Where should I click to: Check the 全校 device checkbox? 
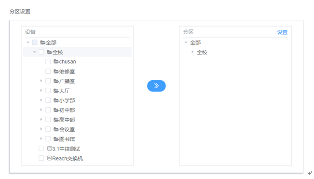coord(41,52)
